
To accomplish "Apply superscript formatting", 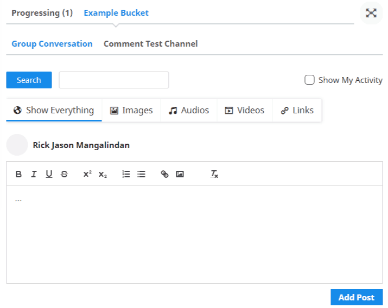I will click(87, 174).
